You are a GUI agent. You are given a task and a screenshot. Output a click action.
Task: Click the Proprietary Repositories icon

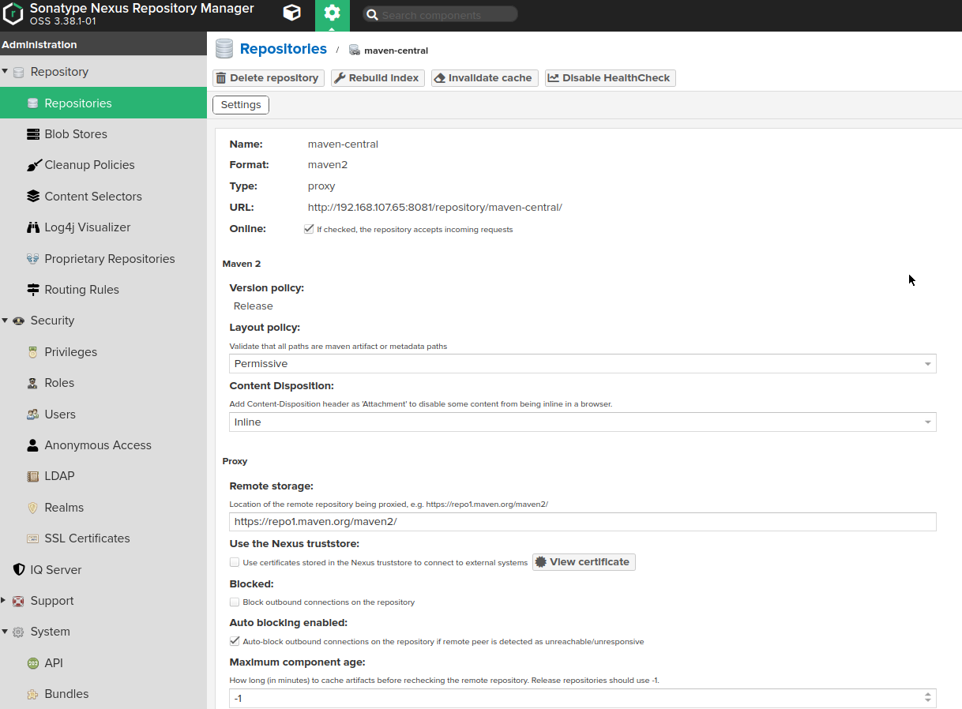point(33,258)
